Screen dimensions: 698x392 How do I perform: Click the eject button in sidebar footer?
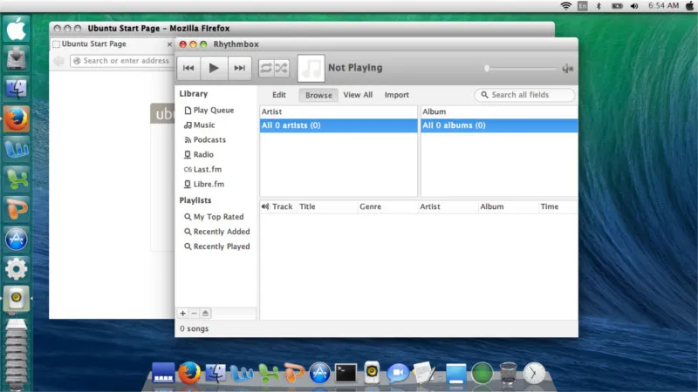point(205,313)
